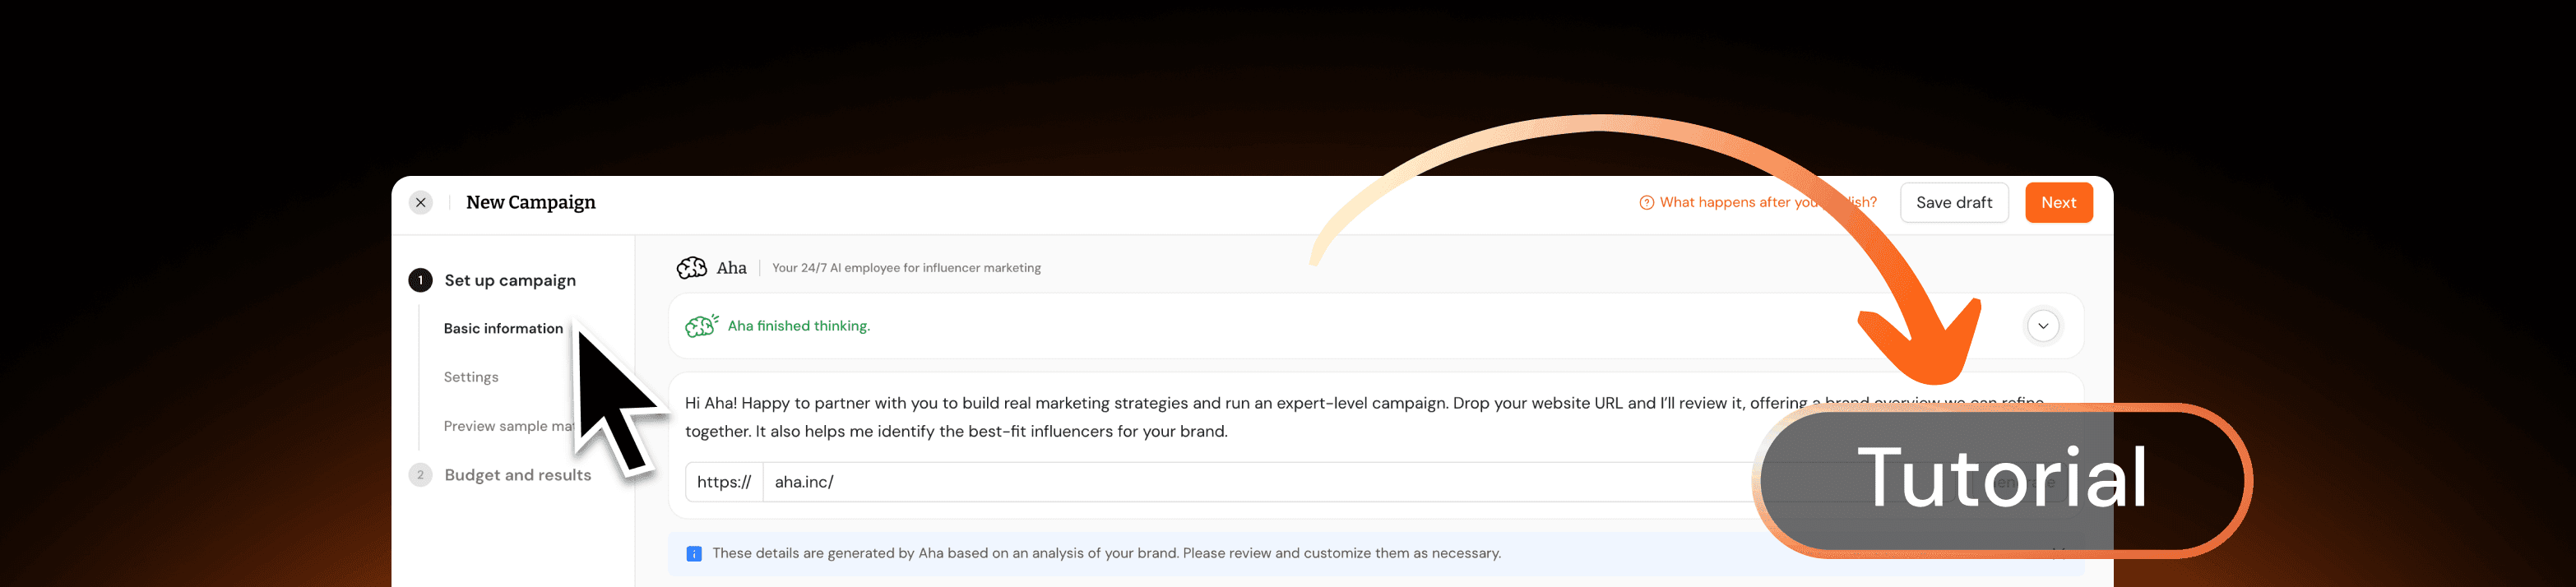2576x587 pixels.
Task: Click the Save draft button
Action: tap(1953, 203)
